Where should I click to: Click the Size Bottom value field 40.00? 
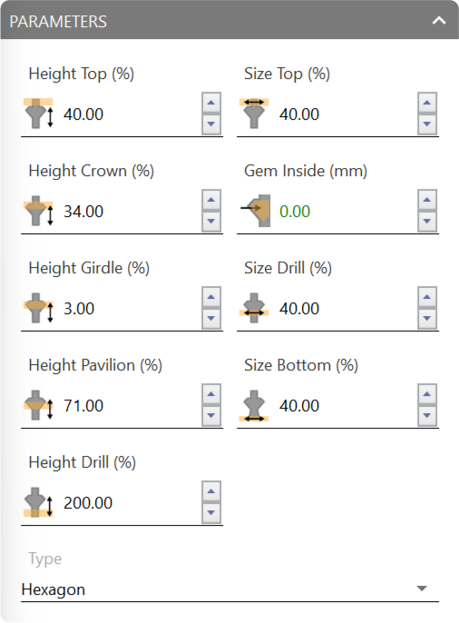click(347, 406)
